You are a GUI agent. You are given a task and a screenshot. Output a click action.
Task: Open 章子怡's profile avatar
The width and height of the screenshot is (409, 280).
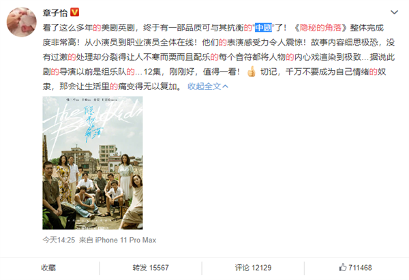pos(21,22)
